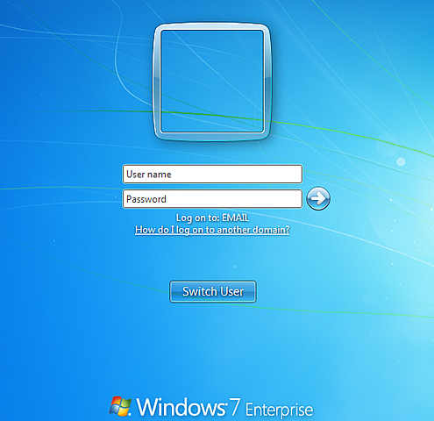Focus the Password input field
Viewport: 434px width, 421px height.
click(x=212, y=199)
